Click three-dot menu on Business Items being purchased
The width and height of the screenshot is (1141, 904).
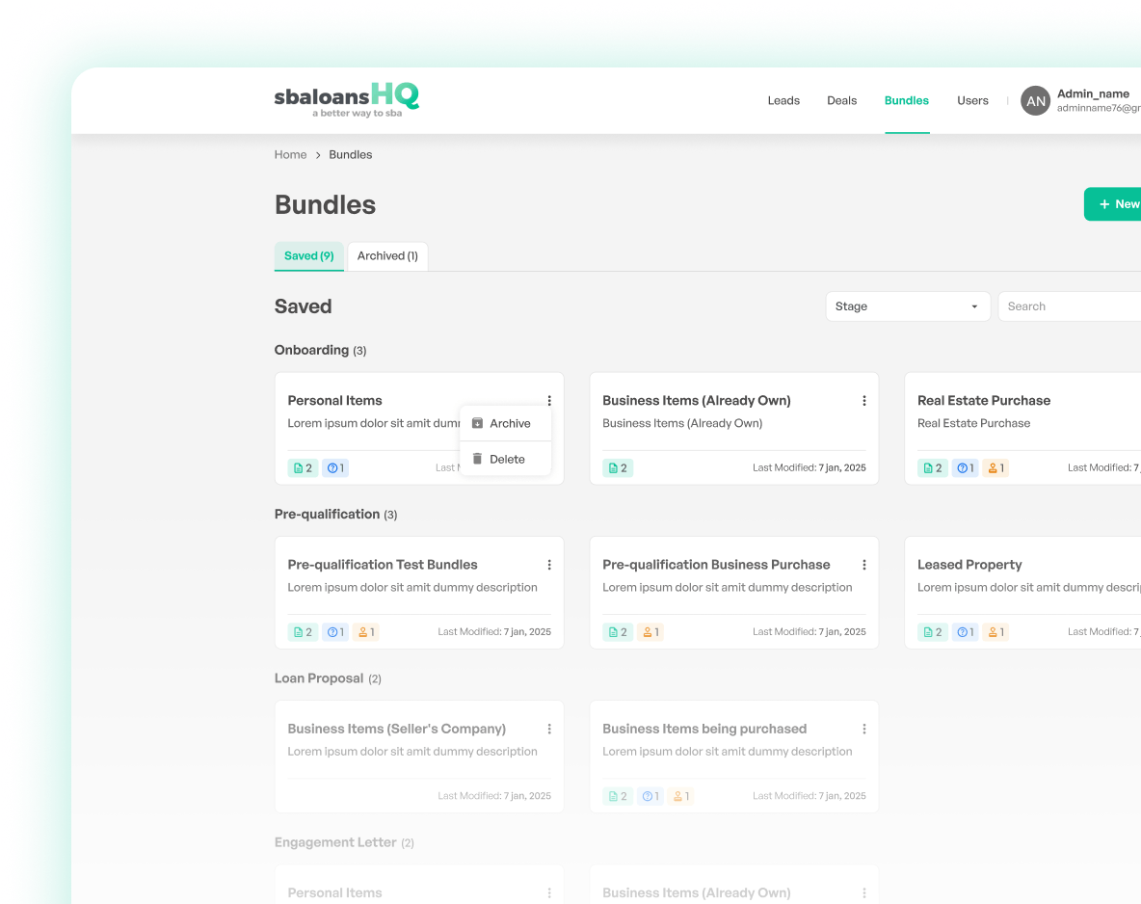click(863, 730)
